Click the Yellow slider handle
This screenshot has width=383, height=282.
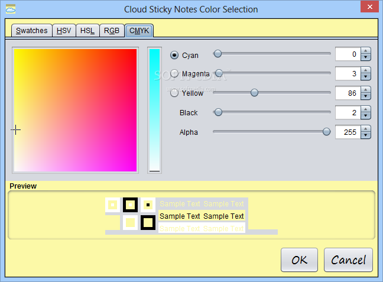(x=254, y=92)
